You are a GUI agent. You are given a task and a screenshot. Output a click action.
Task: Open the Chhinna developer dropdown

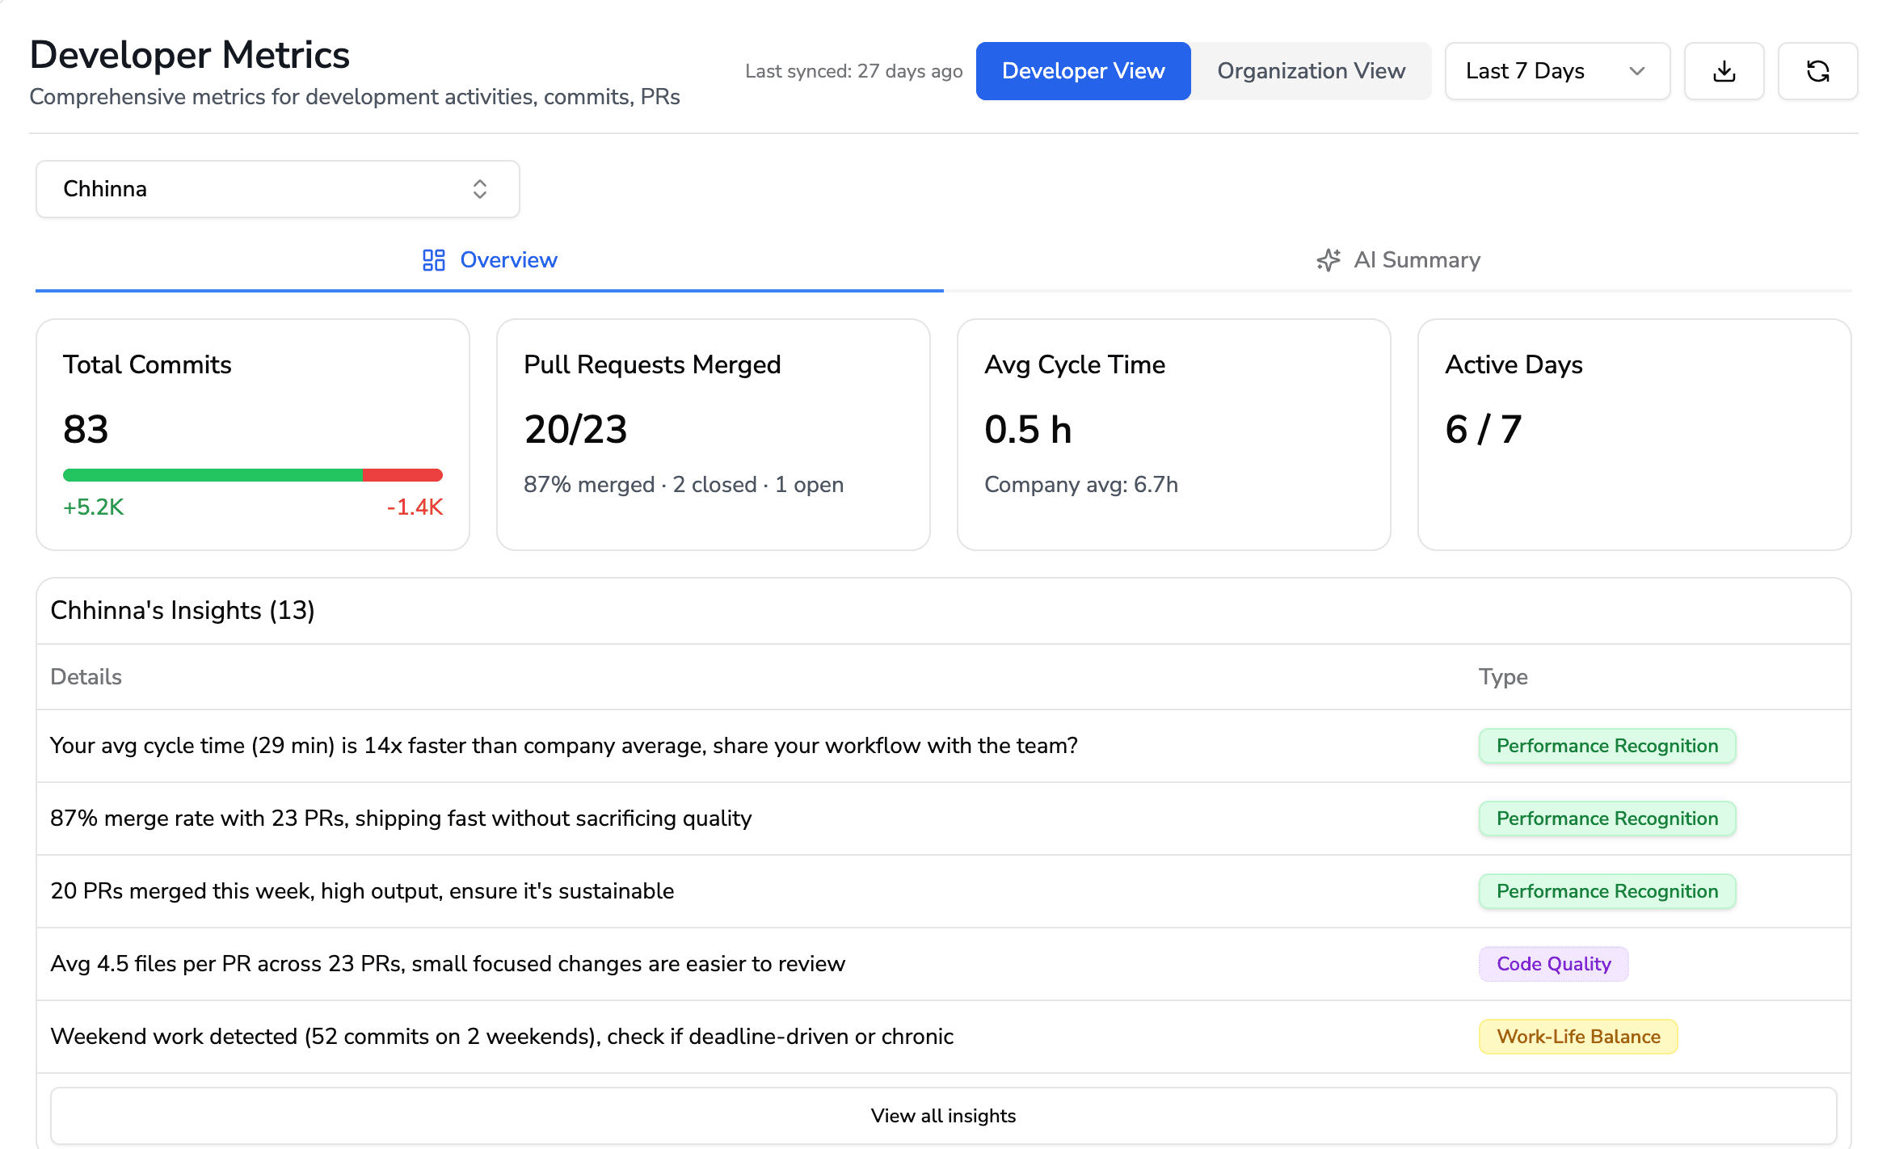277,189
